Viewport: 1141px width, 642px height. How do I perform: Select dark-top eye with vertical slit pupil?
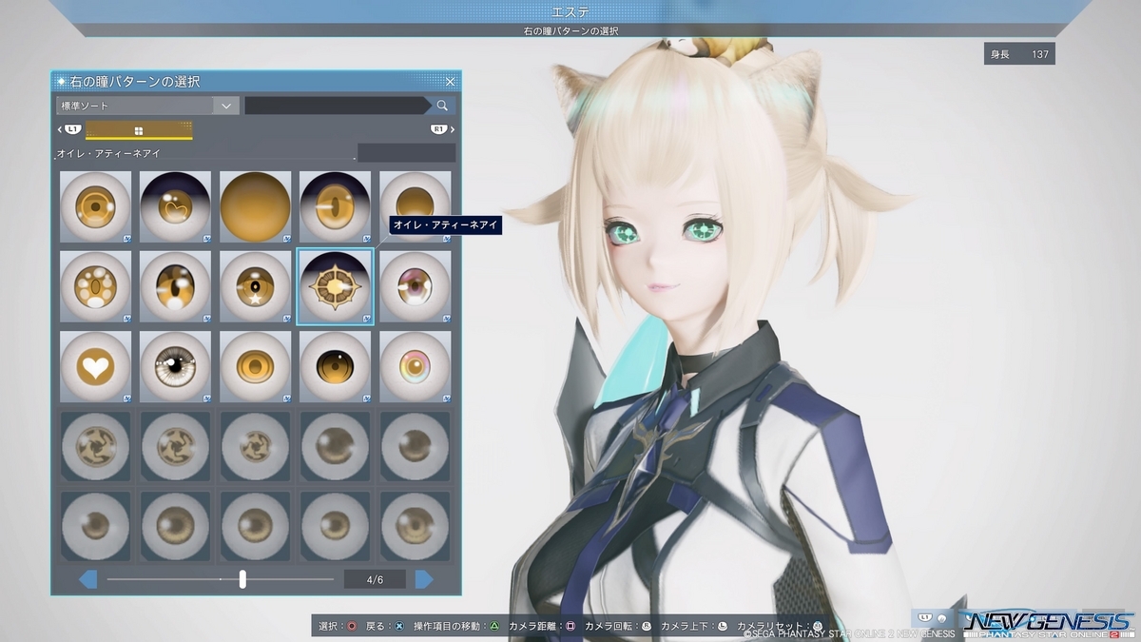pos(336,206)
